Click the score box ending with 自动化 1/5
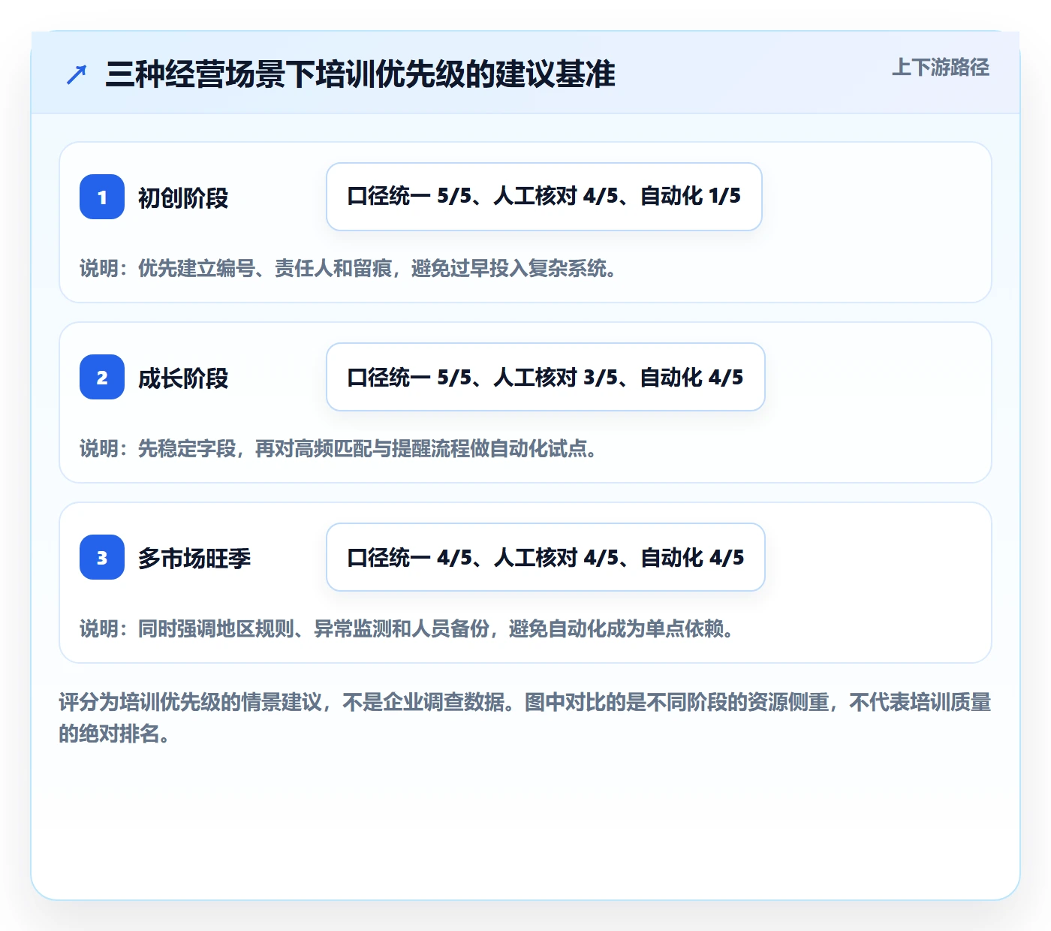Screen dimensions: 1051x931 544,197
